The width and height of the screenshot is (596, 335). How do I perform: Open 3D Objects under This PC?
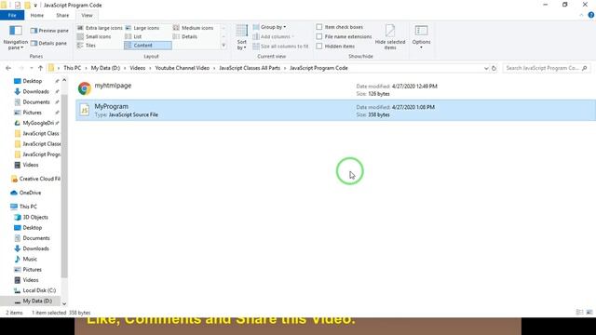(35, 217)
